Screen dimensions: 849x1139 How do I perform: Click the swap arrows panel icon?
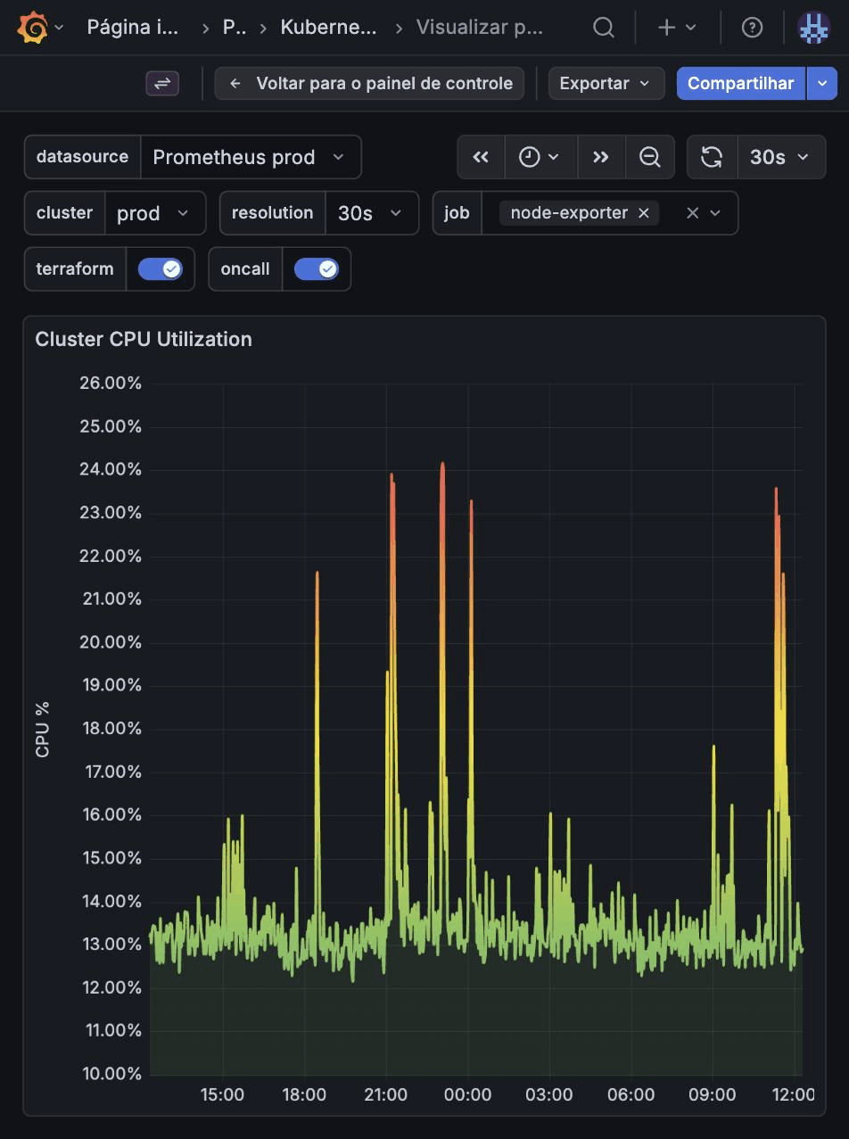tap(162, 83)
